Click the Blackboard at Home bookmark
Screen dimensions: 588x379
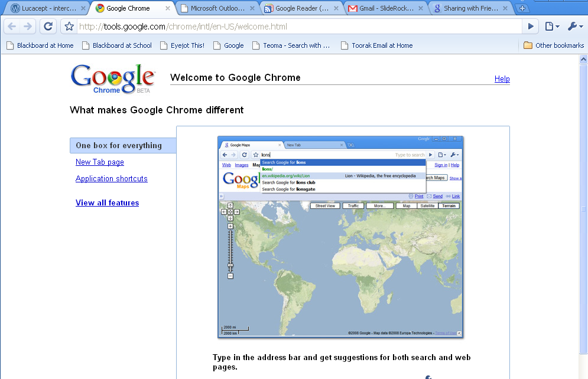tap(40, 45)
